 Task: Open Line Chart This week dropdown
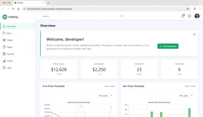coord(106,96)
